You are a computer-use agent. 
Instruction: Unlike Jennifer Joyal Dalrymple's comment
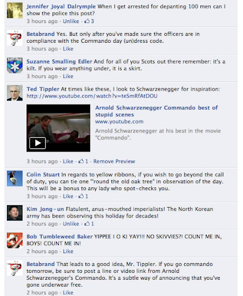[x=71, y=21]
